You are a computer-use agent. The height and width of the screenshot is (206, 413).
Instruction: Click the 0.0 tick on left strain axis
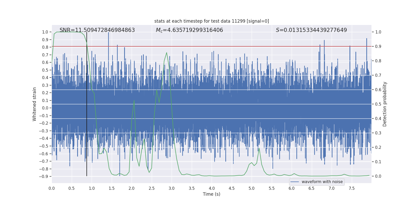(45, 108)
